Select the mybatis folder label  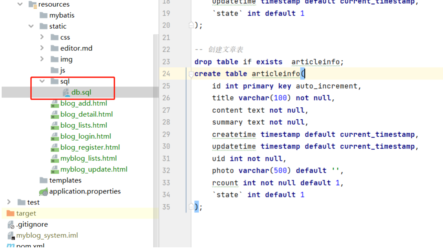62,15
